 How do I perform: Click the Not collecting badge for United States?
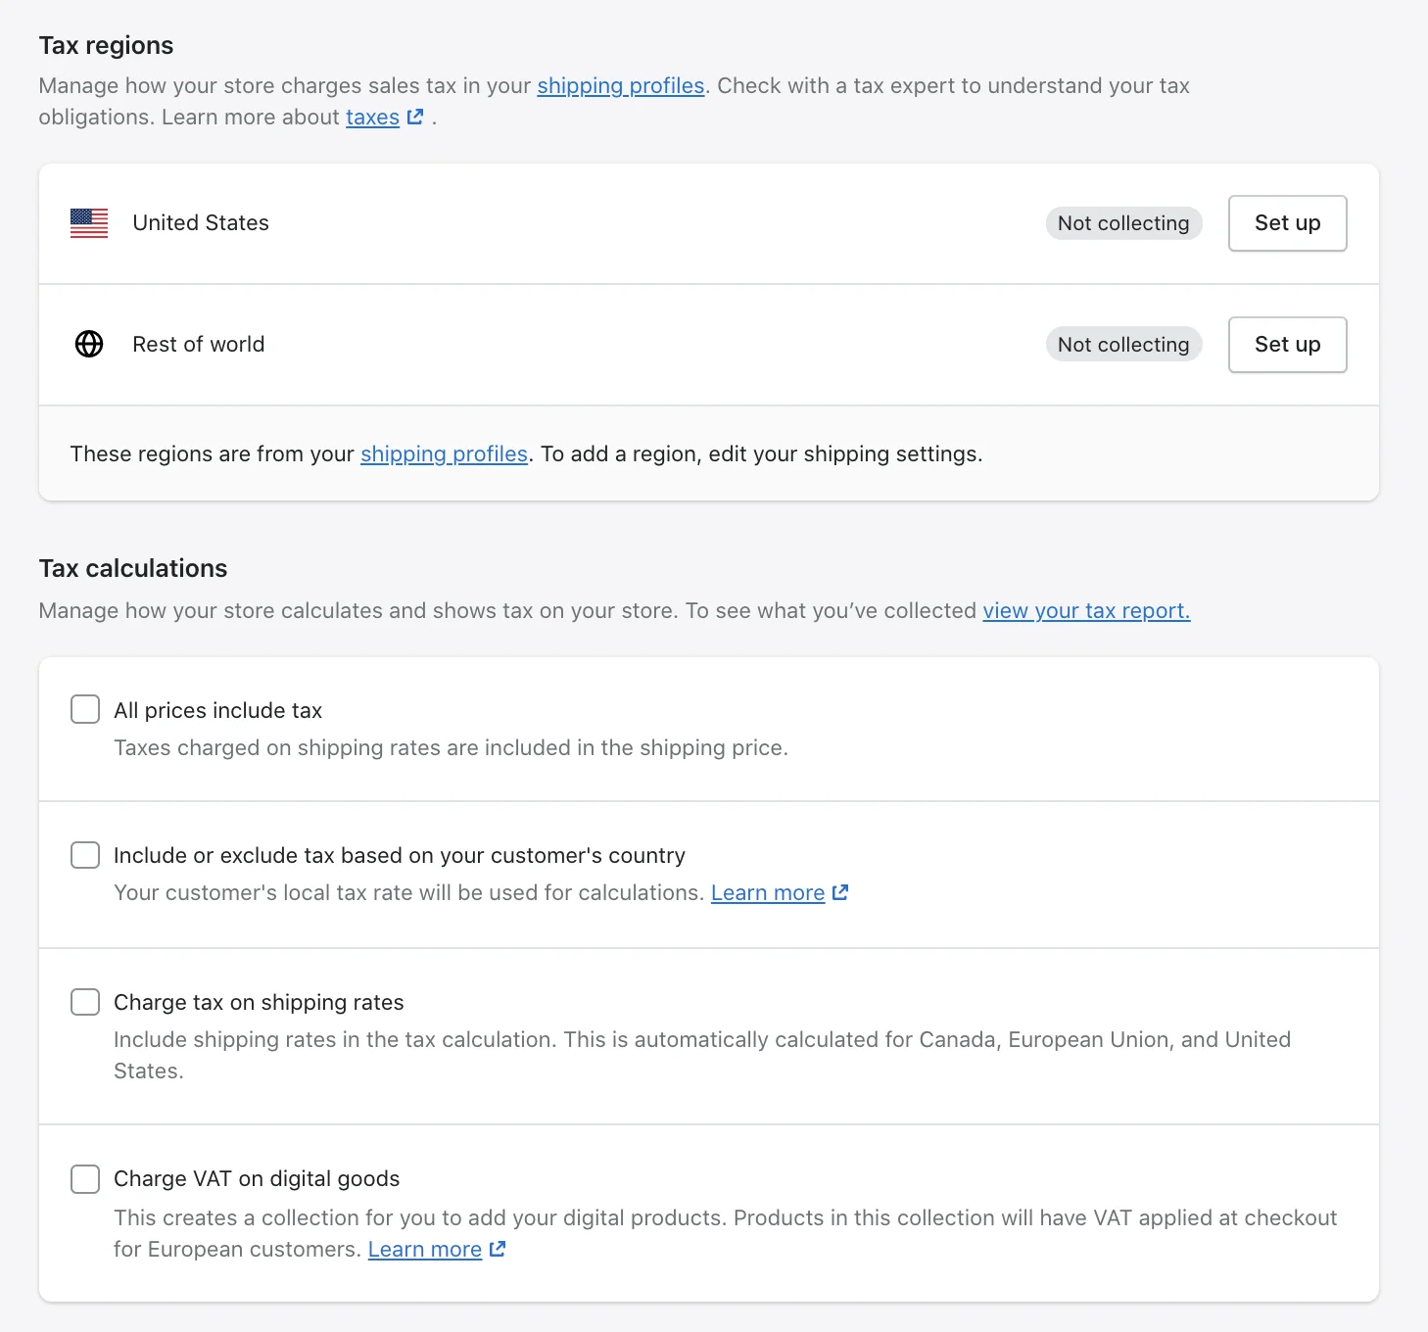[x=1123, y=223]
